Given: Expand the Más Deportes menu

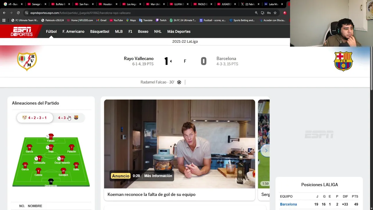Looking at the screenshot, I should coord(179,32).
